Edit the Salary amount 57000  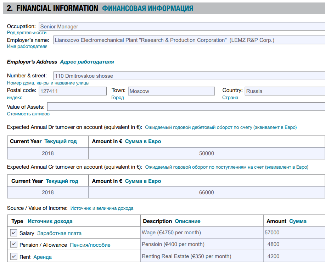pos(293,233)
